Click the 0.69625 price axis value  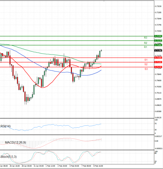pos(158,105)
